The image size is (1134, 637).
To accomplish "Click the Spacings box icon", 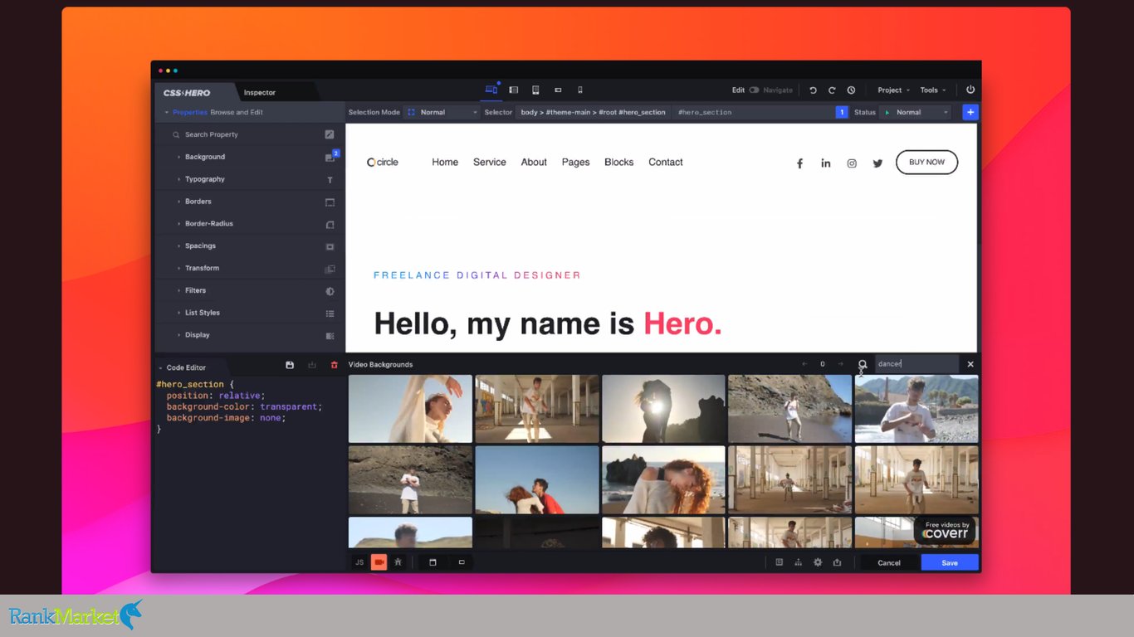I will pos(330,246).
